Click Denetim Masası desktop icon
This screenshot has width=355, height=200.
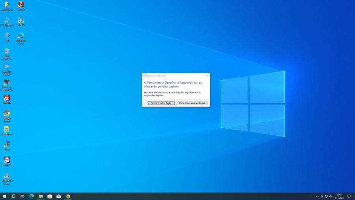point(7,69)
